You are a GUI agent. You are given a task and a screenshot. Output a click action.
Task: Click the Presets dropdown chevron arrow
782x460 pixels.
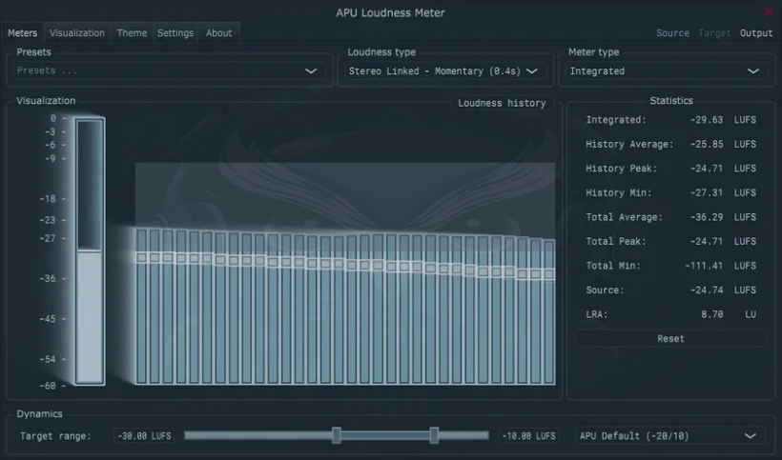click(311, 70)
